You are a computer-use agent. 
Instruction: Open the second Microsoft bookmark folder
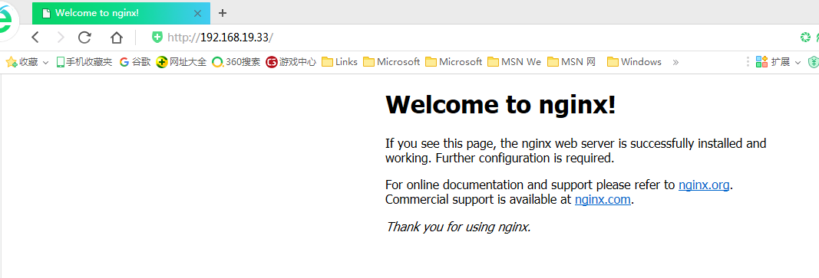point(454,62)
